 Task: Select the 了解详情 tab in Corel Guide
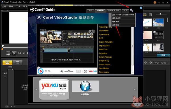100,11
